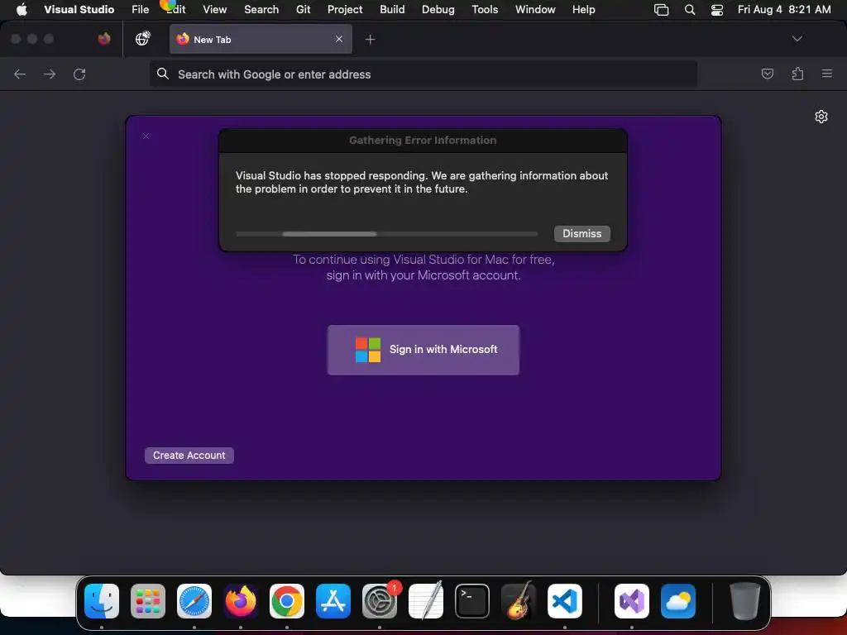
Task: Open the Project menu
Action: pos(345,9)
